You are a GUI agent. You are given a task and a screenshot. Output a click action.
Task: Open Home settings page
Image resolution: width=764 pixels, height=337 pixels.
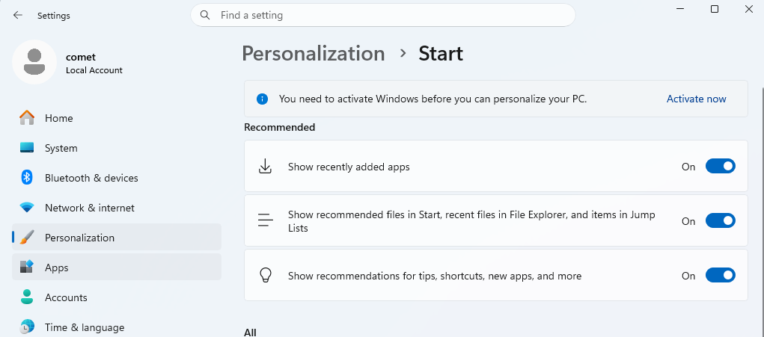pos(117,118)
